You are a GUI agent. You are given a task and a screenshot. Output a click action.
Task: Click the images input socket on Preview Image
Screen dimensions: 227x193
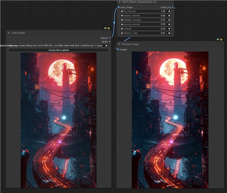point(118,50)
